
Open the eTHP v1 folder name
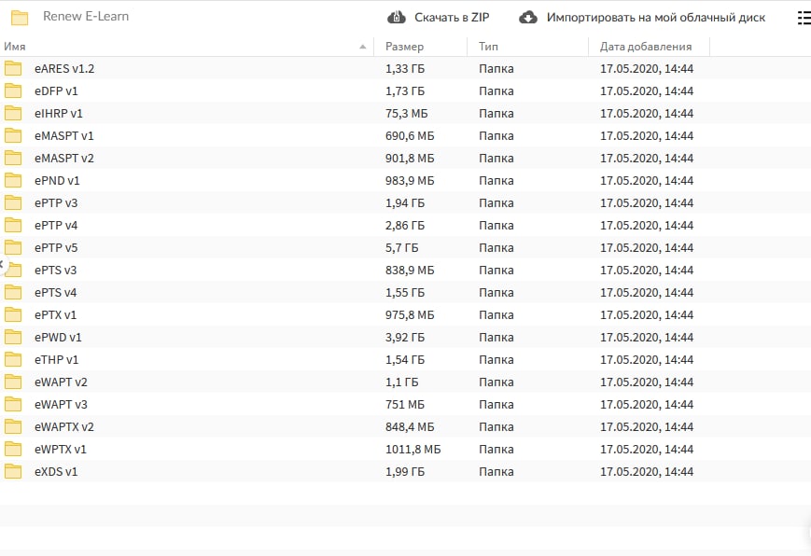(56, 359)
